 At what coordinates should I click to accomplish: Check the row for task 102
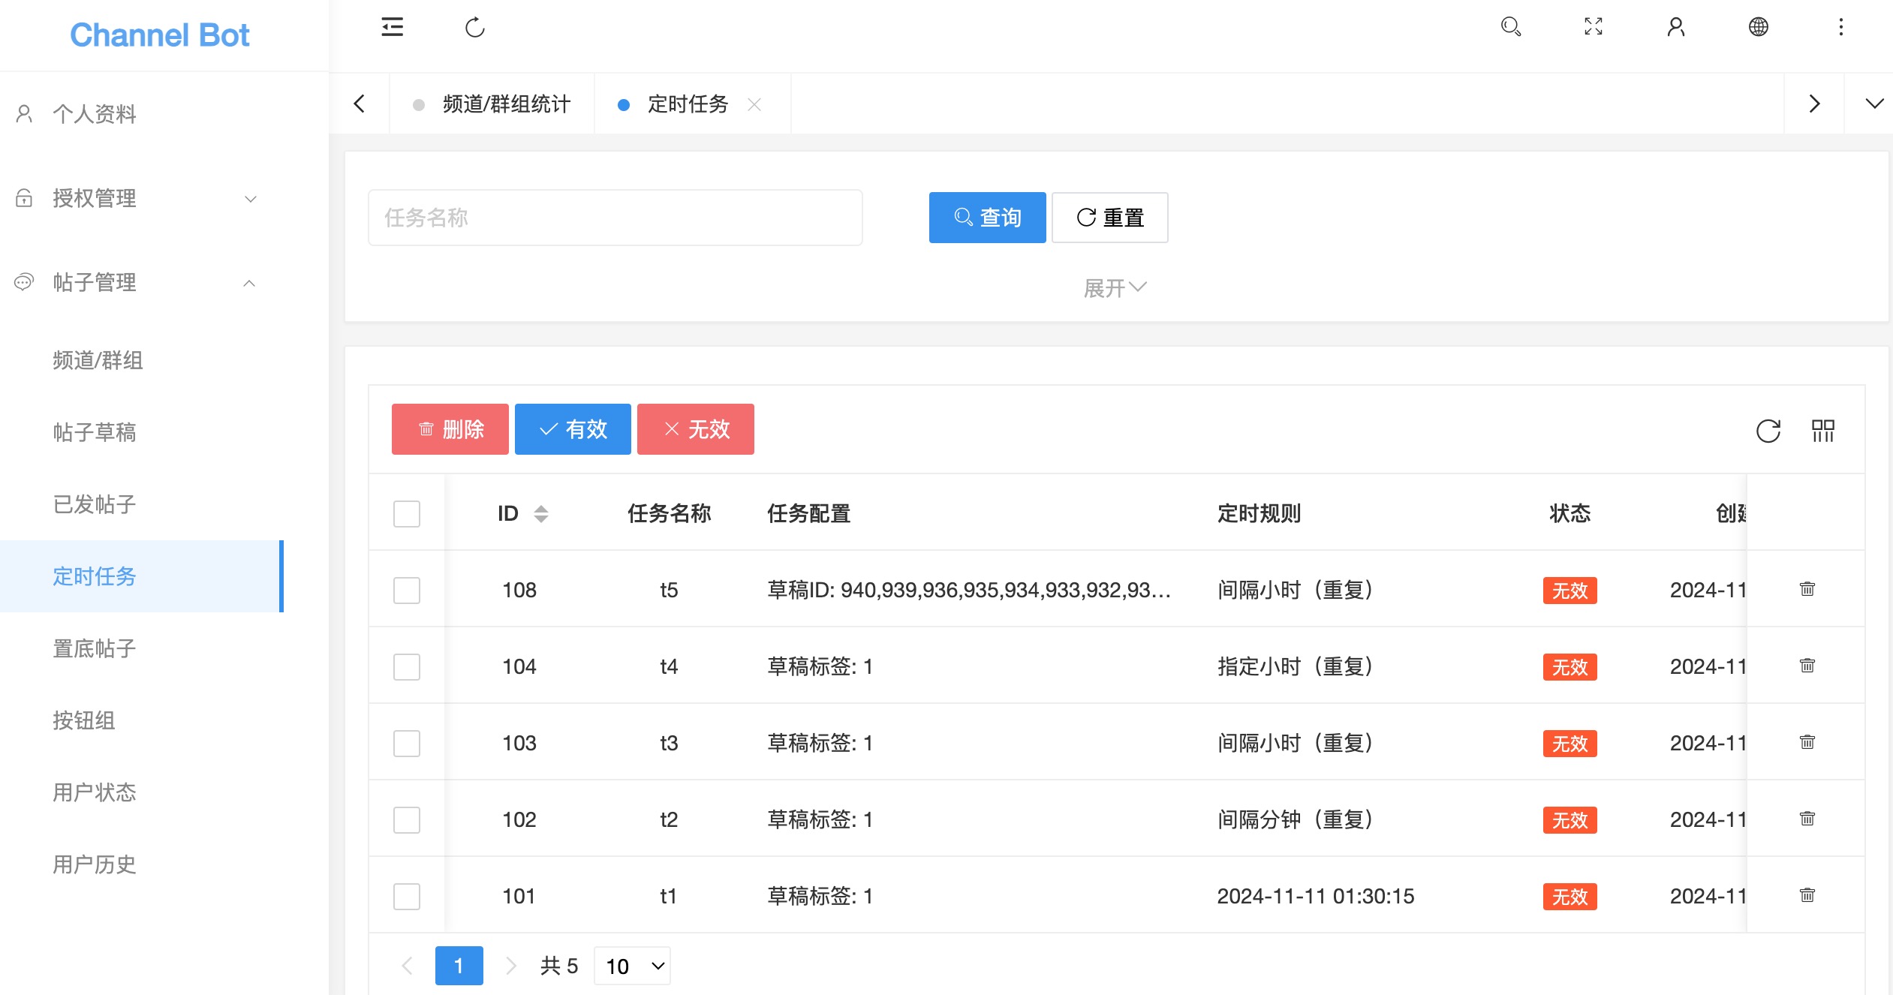407,820
